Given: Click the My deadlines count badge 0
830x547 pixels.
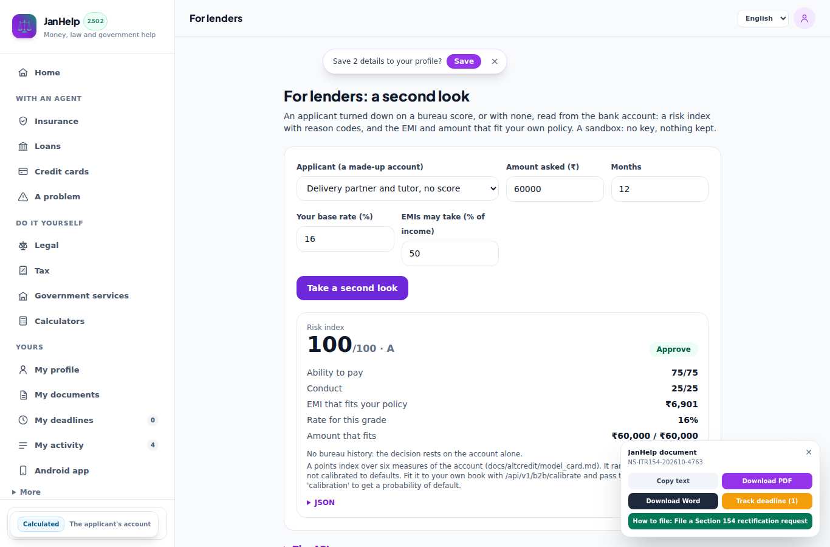Looking at the screenshot, I should [x=153, y=420].
